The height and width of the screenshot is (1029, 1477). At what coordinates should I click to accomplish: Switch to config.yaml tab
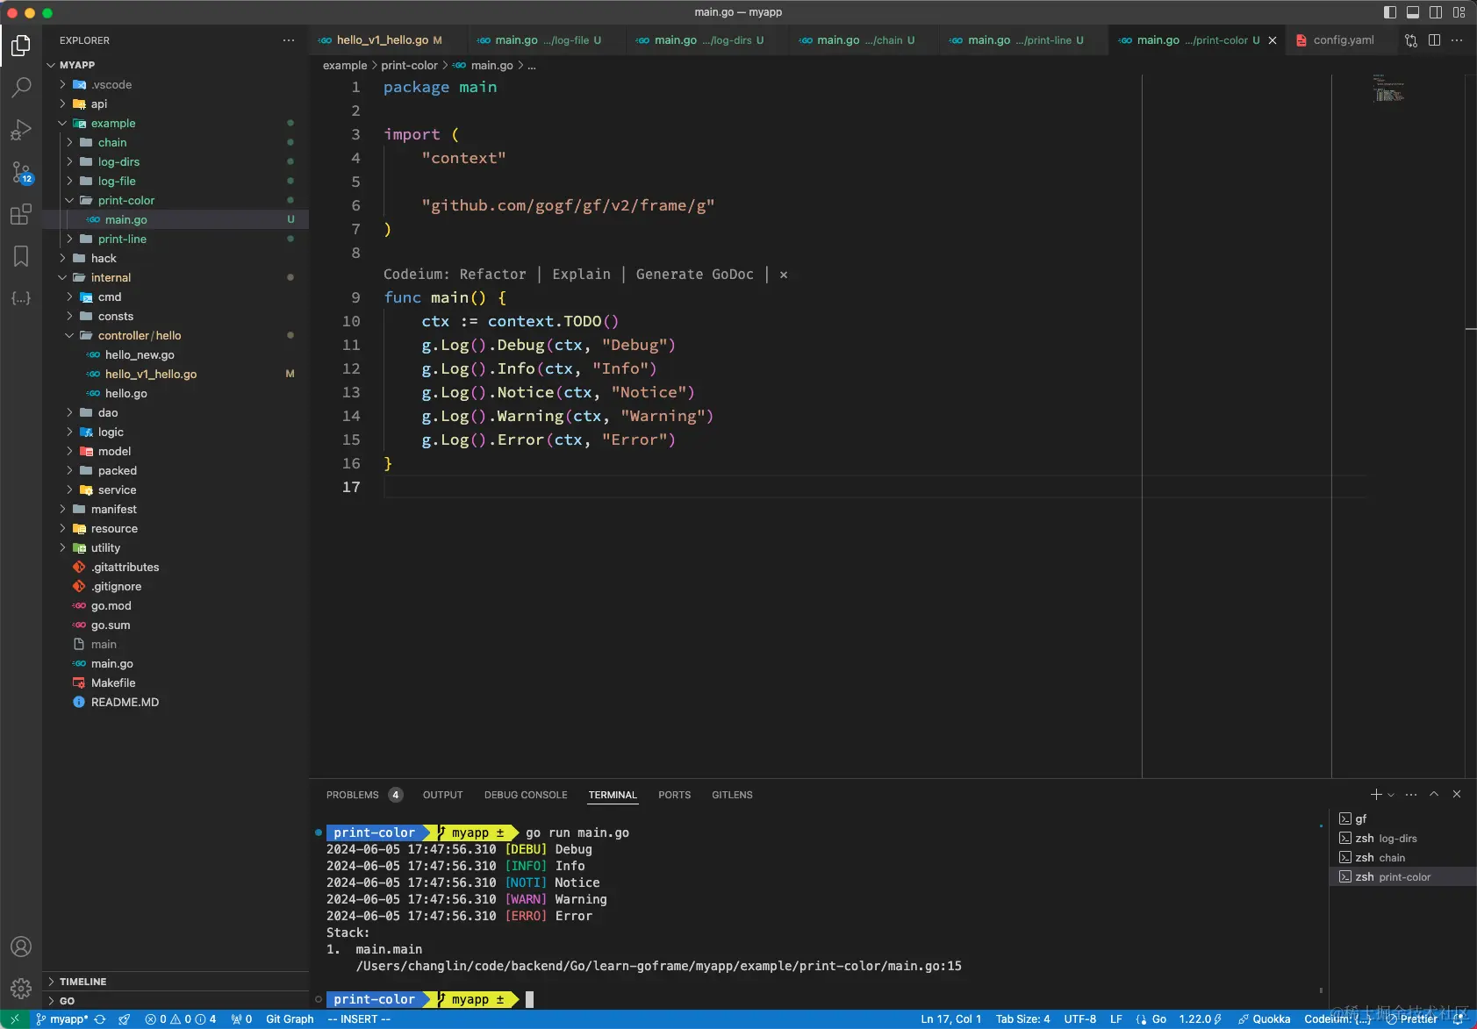tap(1343, 40)
